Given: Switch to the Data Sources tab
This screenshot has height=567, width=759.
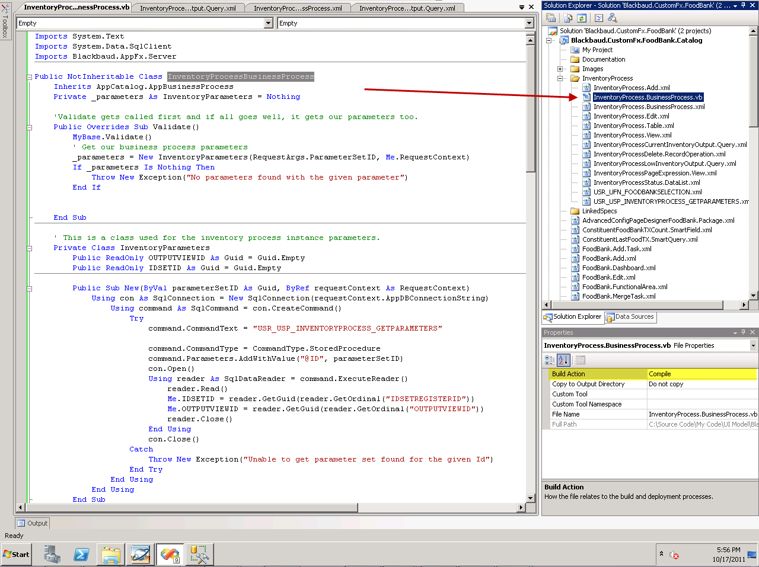Looking at the screenshot, I should pos(630,317).
